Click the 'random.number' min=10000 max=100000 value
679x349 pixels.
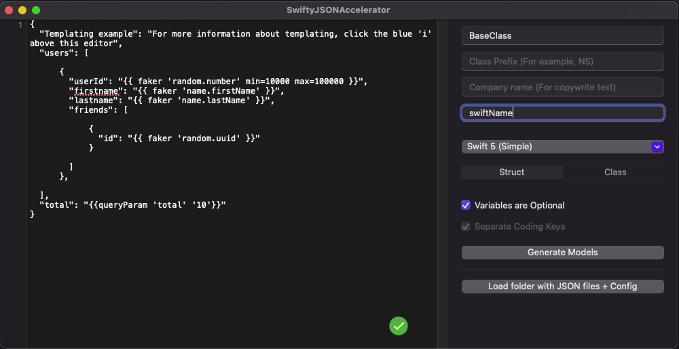click(240, 81)
